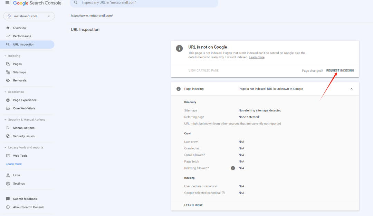373x216 pixels.
Task: Click the 'URL Inspection' page heading
Action: click(x=85, y=30)
